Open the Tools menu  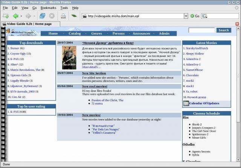(64, 8)
